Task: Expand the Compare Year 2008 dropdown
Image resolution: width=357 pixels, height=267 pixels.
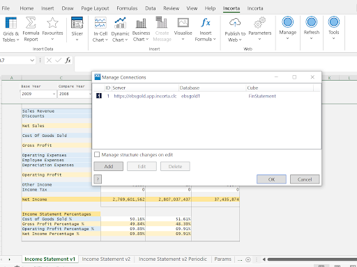Action: (90, 94)
